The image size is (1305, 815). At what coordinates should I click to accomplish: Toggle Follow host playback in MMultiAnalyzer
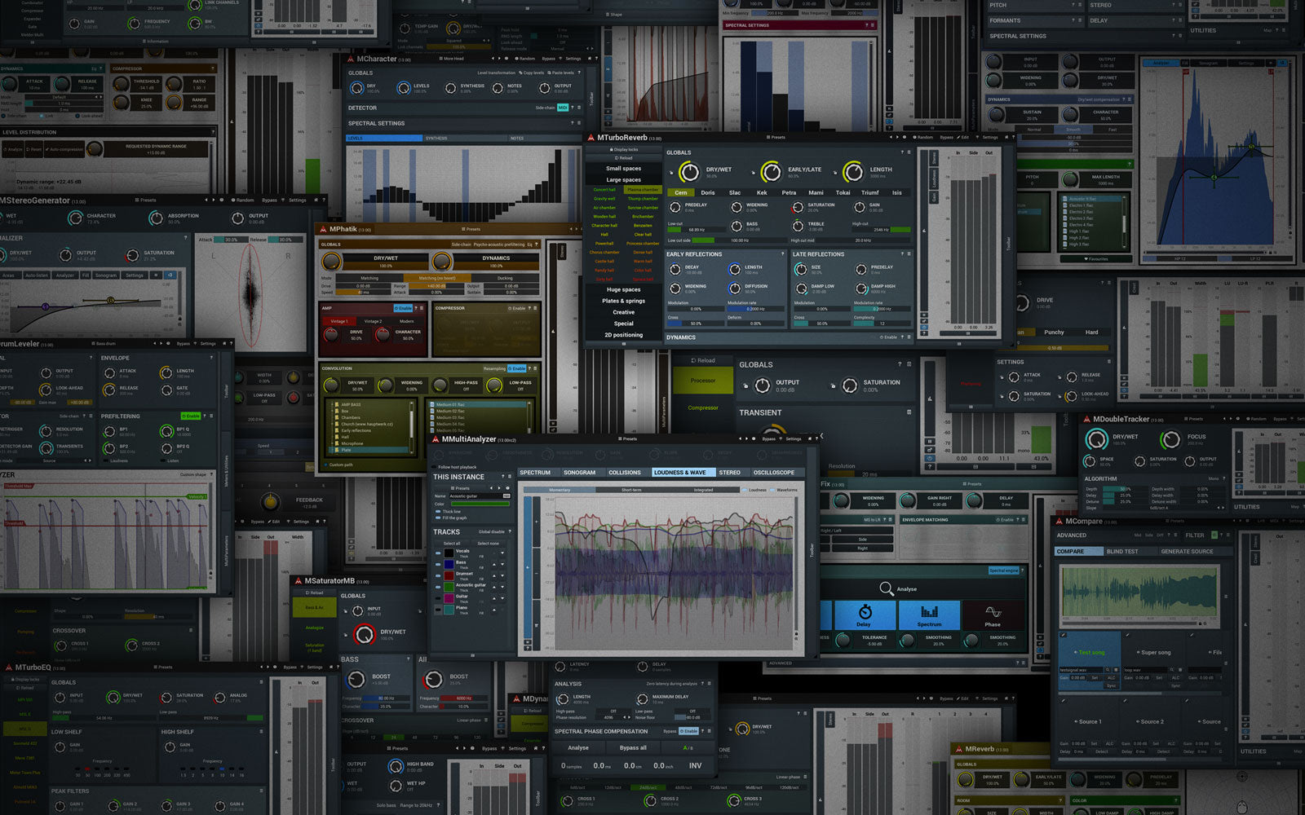click(435, 467)
